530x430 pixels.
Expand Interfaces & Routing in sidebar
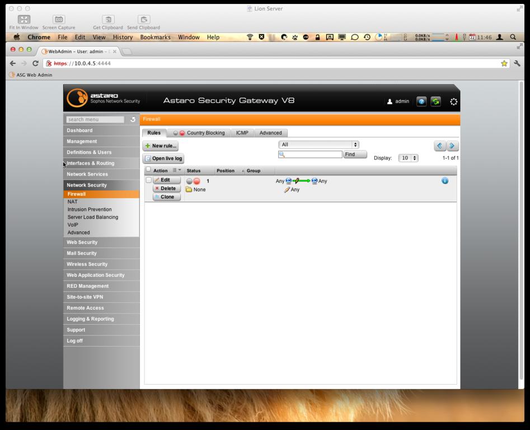101,163
